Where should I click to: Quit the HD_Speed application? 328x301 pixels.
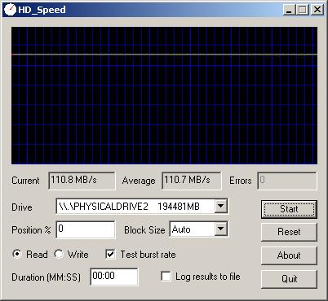click(289, 279)
